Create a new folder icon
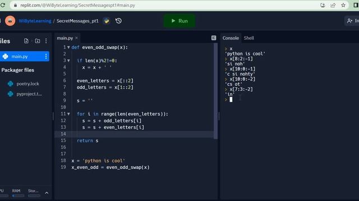 (x=38, y=41)
